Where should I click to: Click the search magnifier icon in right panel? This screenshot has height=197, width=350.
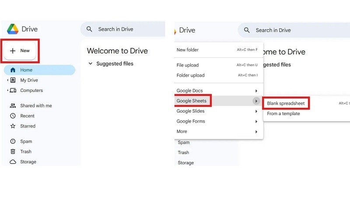point(247,30)
